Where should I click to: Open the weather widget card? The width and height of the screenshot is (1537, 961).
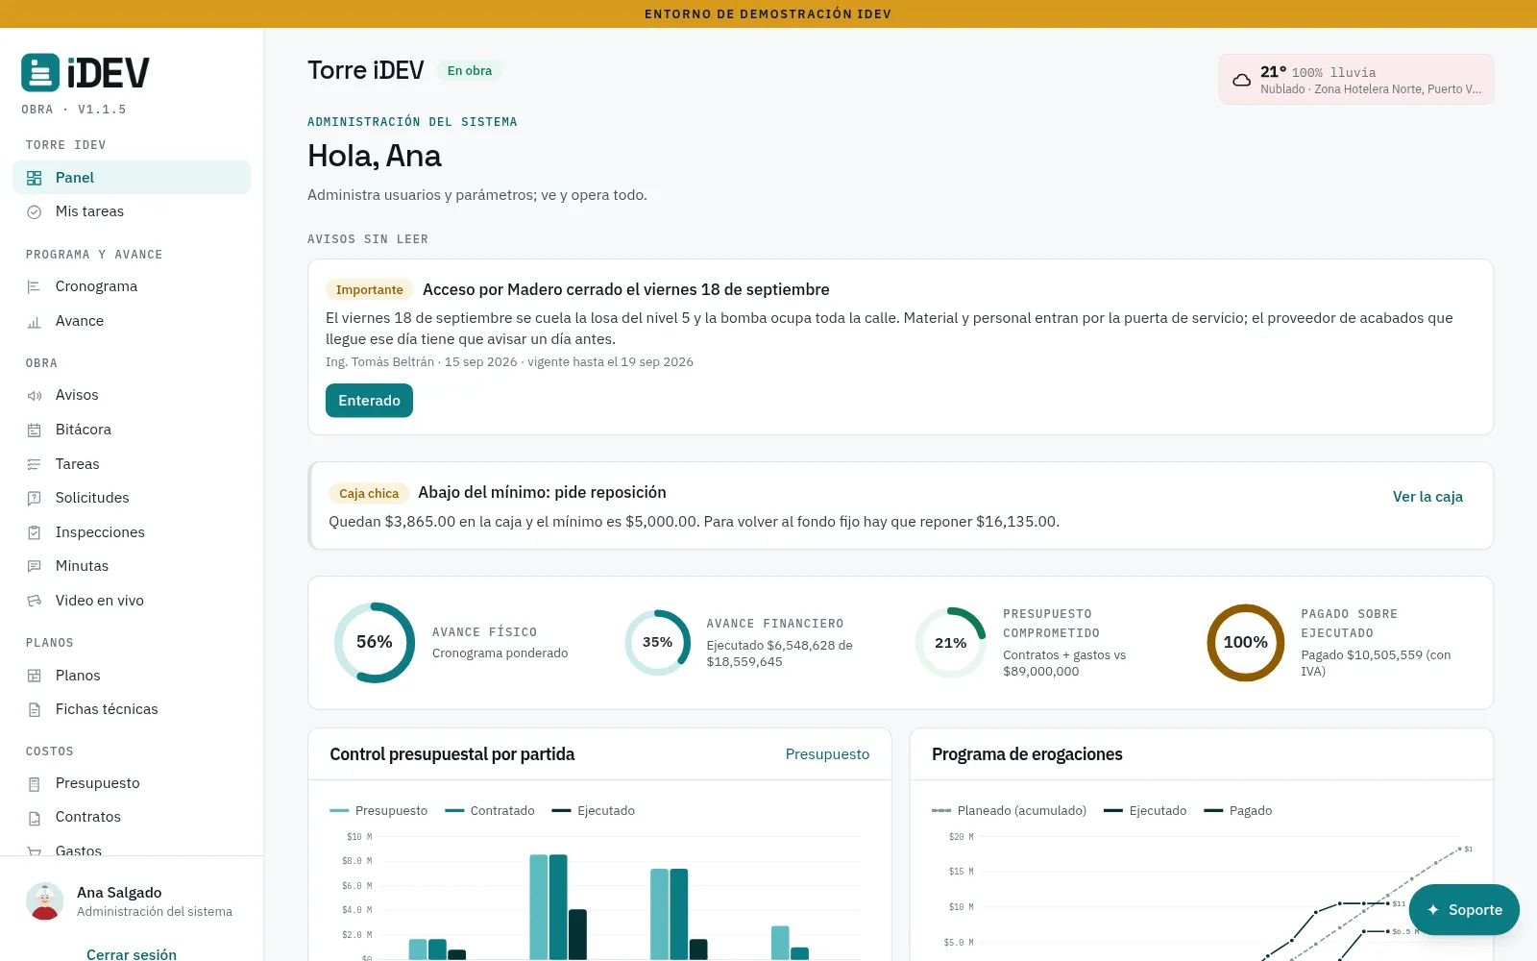click(1356, 80)
